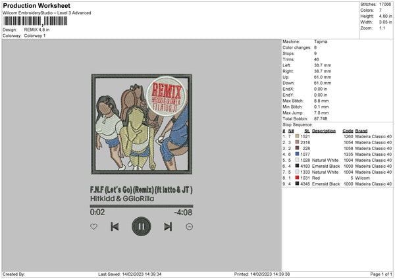
Task: Click the pink-brown swatch for stitch count 2318
Action: pos(297,142)
